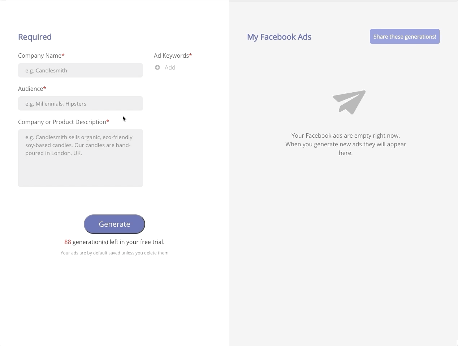Screen dimensions: 458x346
Task: Click the Generate button
Action: point(114,224)
